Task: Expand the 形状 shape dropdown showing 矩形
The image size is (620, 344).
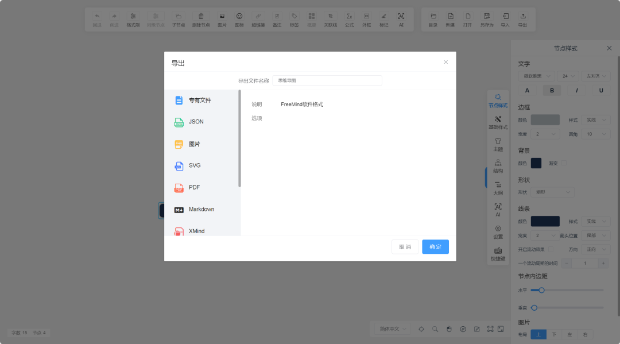Action: 553,192
